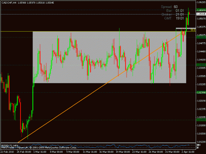Click the 1.04775 price axis label
Screen dimensions: 206x154
[201, 43]
